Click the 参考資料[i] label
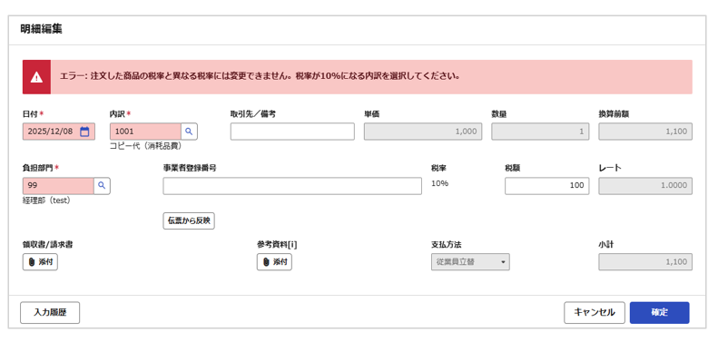The height and width of the screenshot is (342, 718). coord(277,245)
